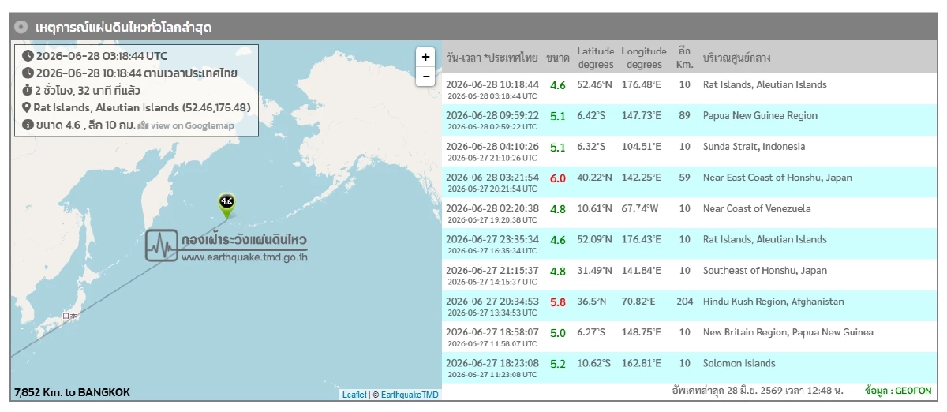Click the 'เหตุการณ์แผ่นดินไหวทั่วโลกล่าสุด' panel title
This screenshot has width=947, height=412.
coord(123,28)
